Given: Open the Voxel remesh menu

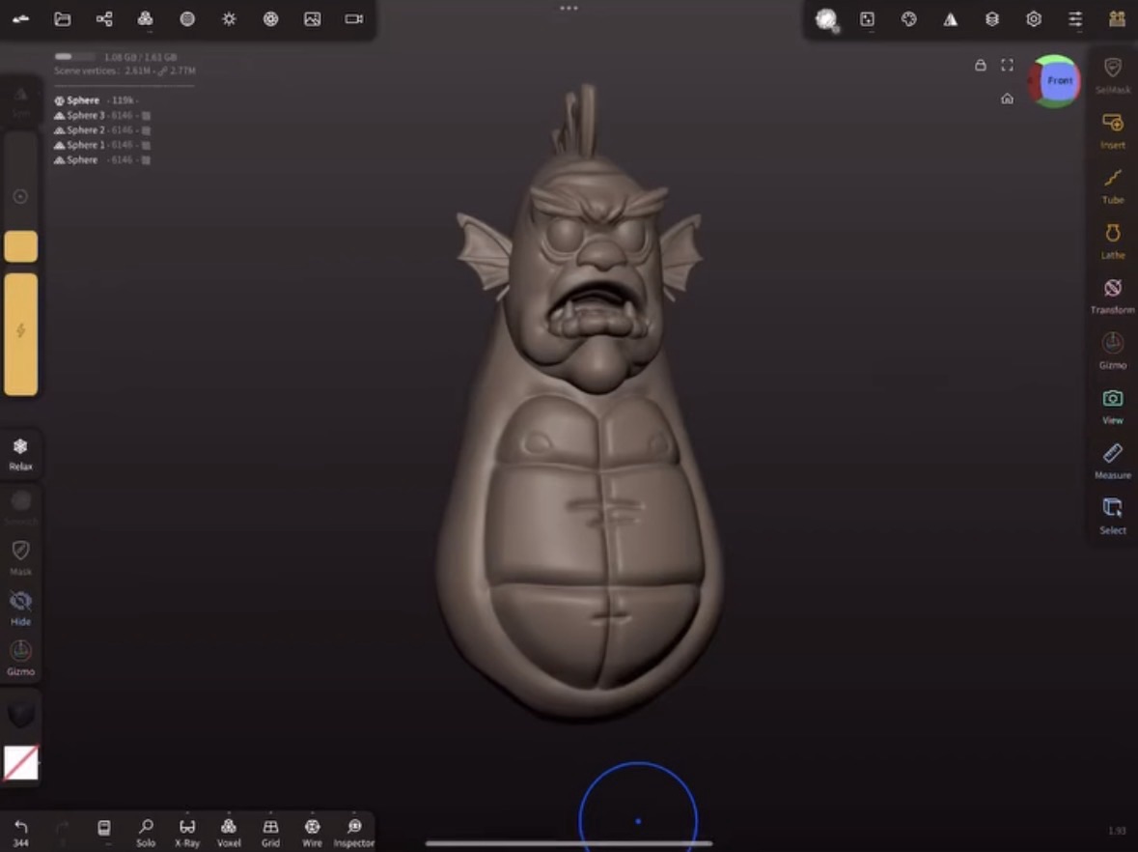Looking at the screenshot, I should click(x=229, y=832).
